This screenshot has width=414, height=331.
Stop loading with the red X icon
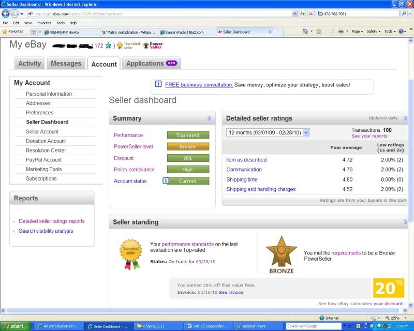(x=311, y=14)
